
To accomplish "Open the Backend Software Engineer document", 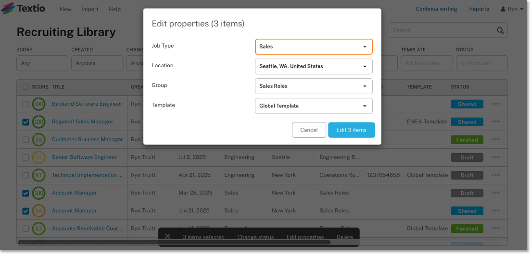I will [x=87, y=104].
